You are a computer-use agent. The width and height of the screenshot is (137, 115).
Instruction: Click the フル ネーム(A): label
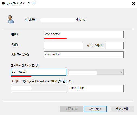tap(20, 55)
